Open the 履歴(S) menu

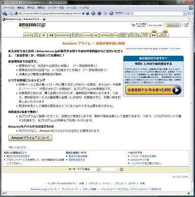point(41,8)
